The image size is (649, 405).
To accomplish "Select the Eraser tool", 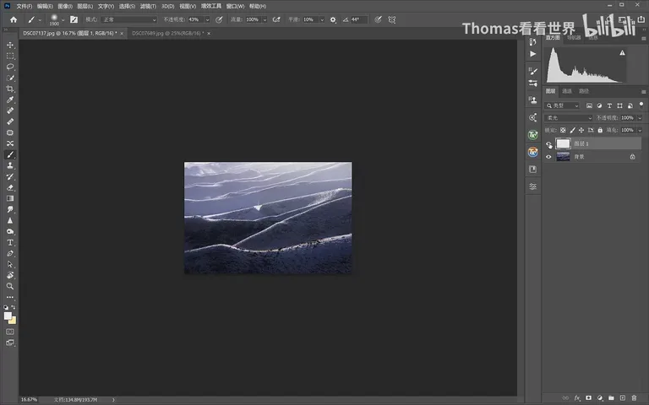I will pos(10,187).
